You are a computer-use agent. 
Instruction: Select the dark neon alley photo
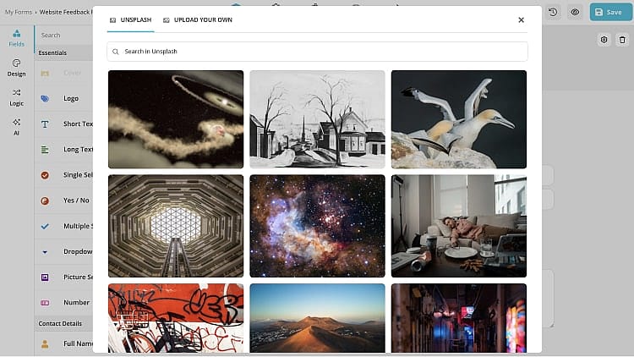(x=459, y=318)
